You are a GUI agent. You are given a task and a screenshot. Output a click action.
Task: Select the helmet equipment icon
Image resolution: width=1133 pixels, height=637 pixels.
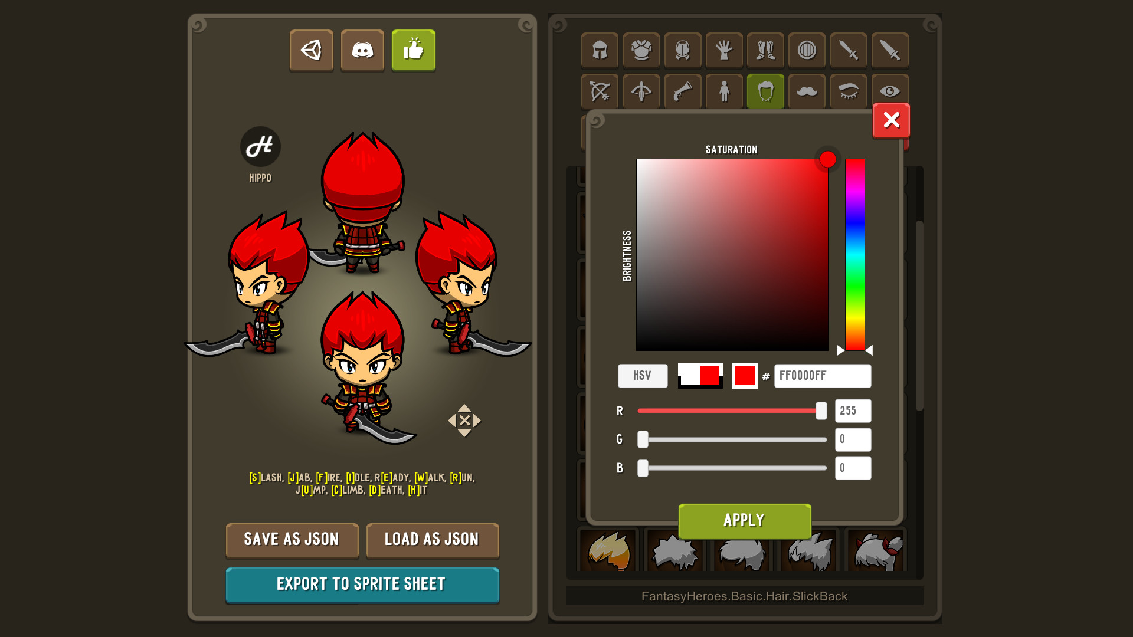point(599,51)
